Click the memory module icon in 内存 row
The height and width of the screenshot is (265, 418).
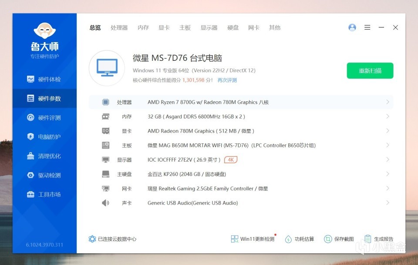pyautogui.click(x=105, y=116)
